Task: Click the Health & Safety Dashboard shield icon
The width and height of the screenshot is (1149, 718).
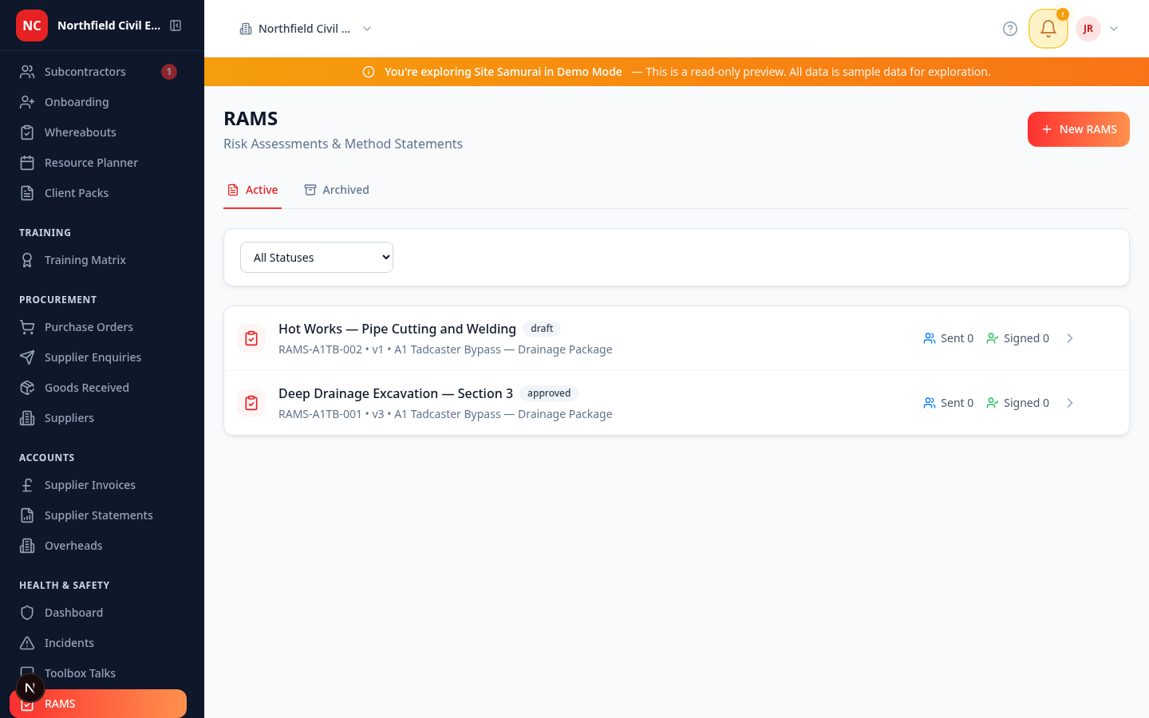Action: (27, 612)
